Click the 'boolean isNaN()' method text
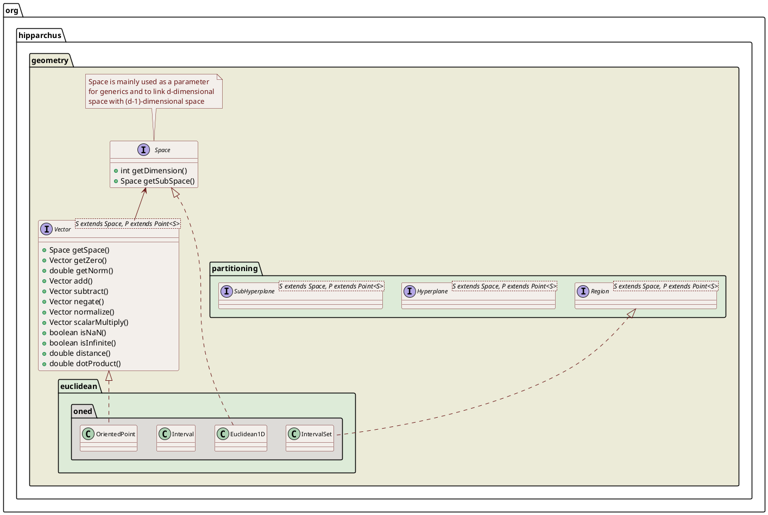The image size is (768, 515). point(78,333)
